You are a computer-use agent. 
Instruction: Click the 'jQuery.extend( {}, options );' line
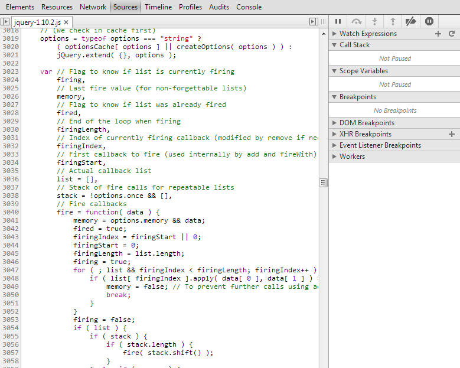116,55
